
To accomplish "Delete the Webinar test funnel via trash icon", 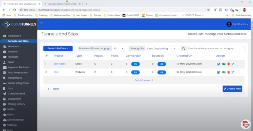I will click(228, 72).
